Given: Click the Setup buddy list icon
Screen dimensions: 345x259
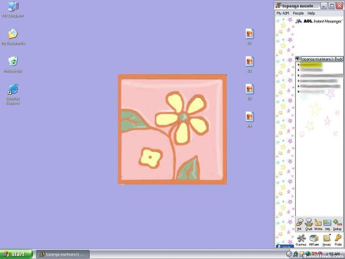Looking at the screenshot, I should 337,224.
